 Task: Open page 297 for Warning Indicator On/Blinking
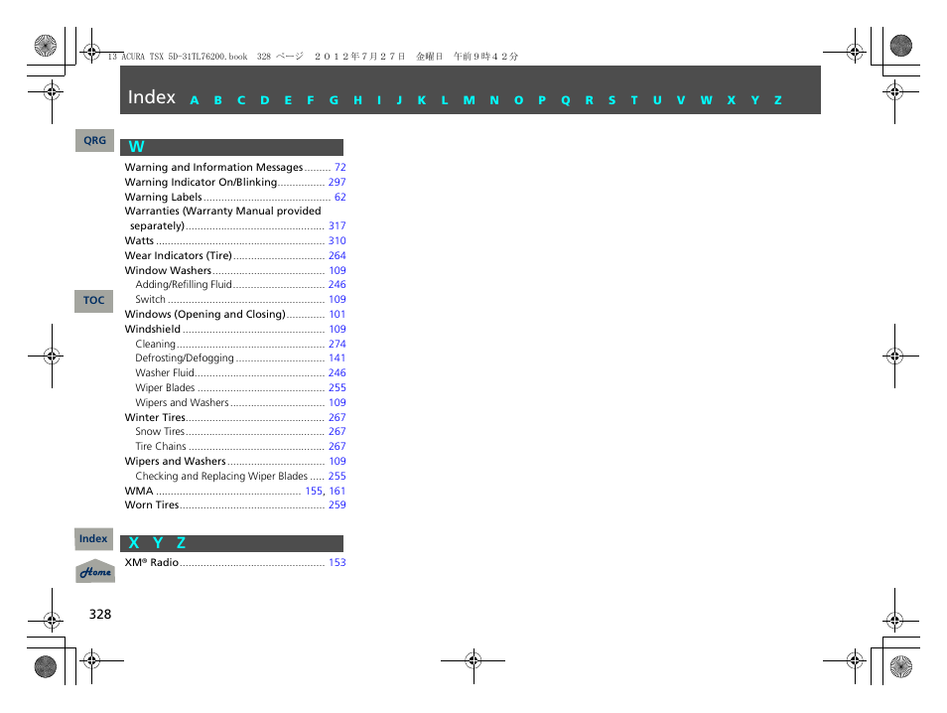coord(337,183)
